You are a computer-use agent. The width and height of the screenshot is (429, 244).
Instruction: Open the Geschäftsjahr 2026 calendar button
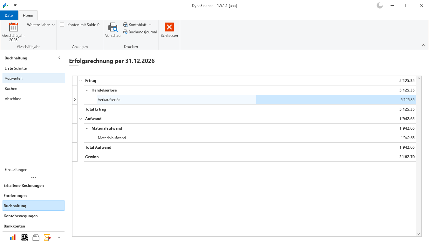click(x=13, y=32)
